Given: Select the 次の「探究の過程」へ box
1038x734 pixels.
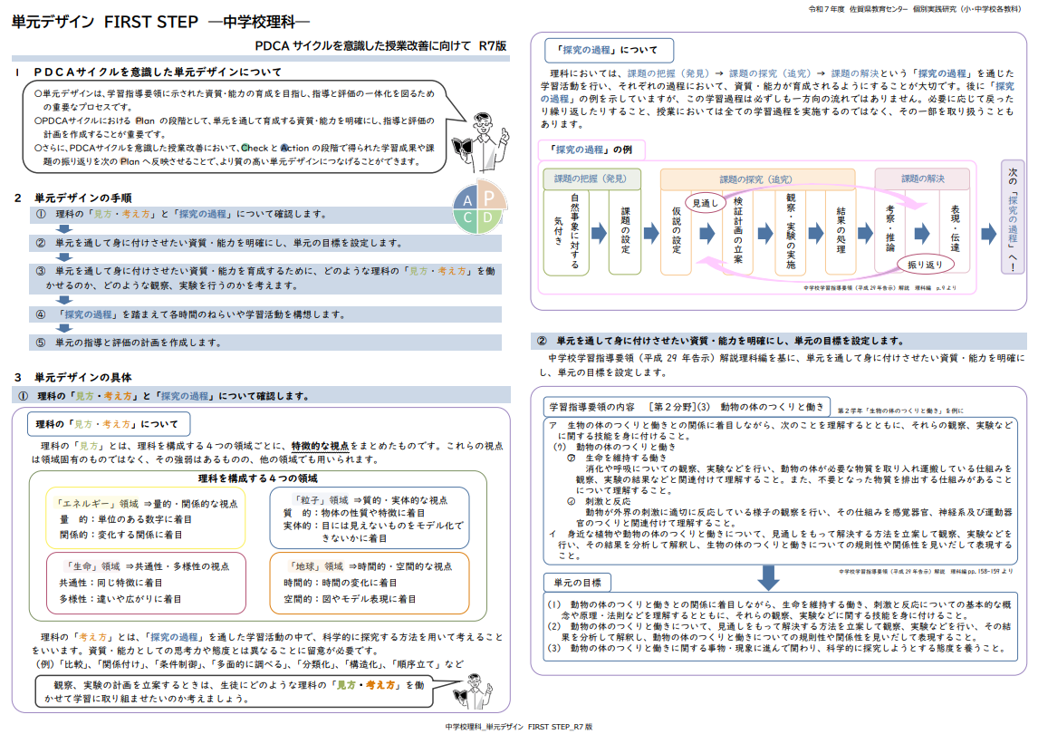Looking at the screenshot, I should [1013, 217].
